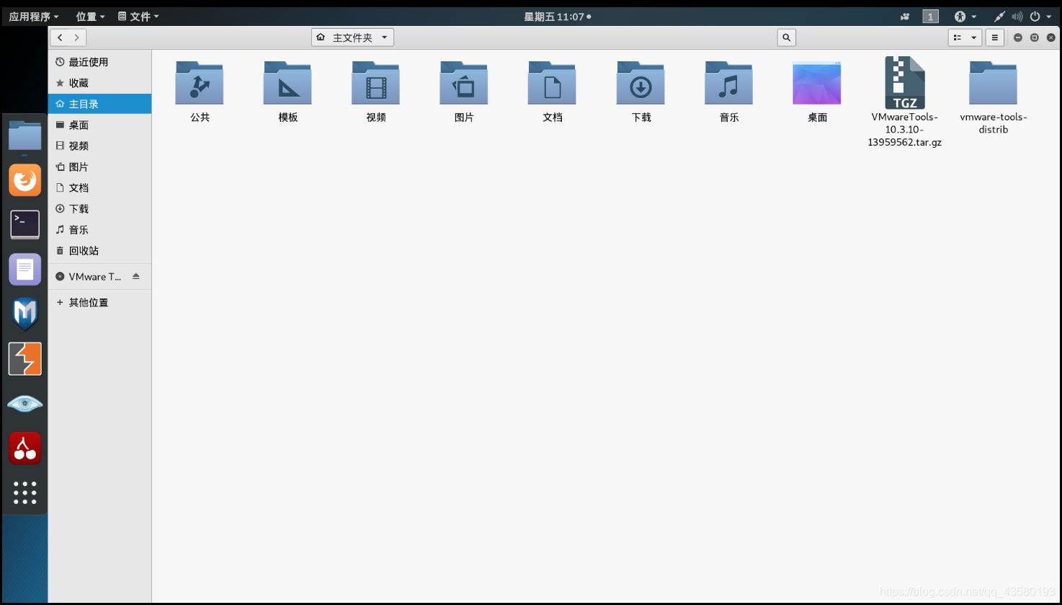Open the 主文件夹 path dropdown
Image resolution: width=1062 pixels, height=605 pixels.
pyautogui.click(x=353, y=37)
